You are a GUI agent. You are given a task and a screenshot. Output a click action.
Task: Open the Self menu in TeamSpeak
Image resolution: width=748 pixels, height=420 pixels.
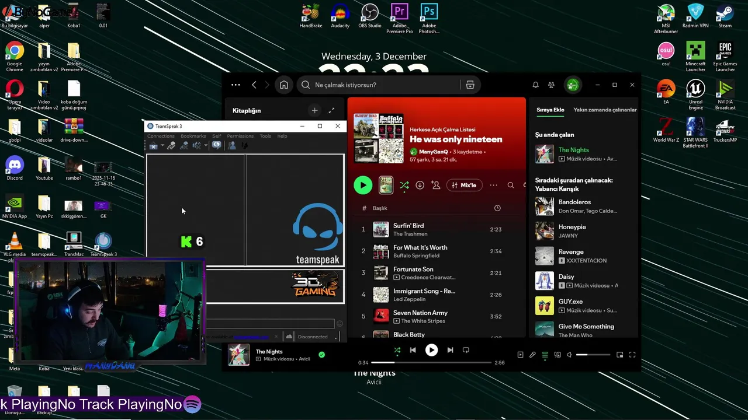click(216, 136)
